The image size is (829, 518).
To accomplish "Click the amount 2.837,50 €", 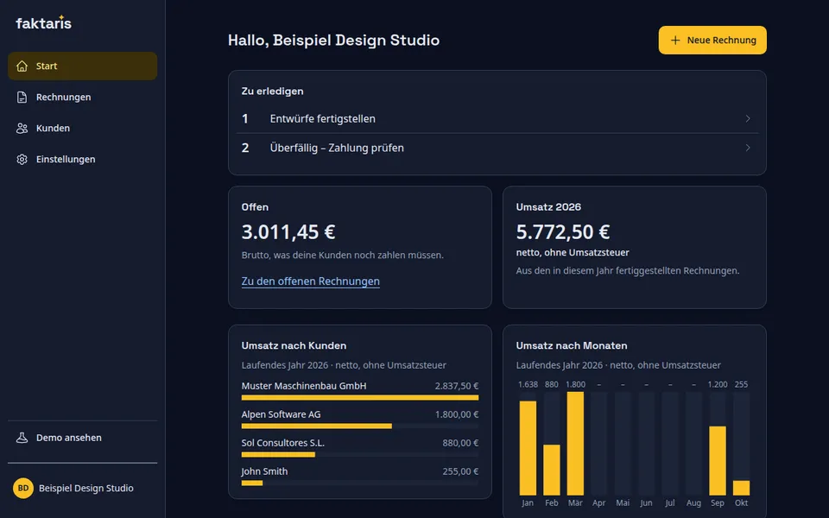I will (x=457, y=386).
